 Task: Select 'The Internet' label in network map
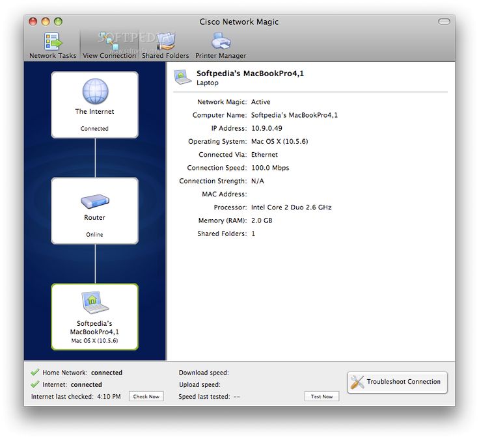[94, 111]
